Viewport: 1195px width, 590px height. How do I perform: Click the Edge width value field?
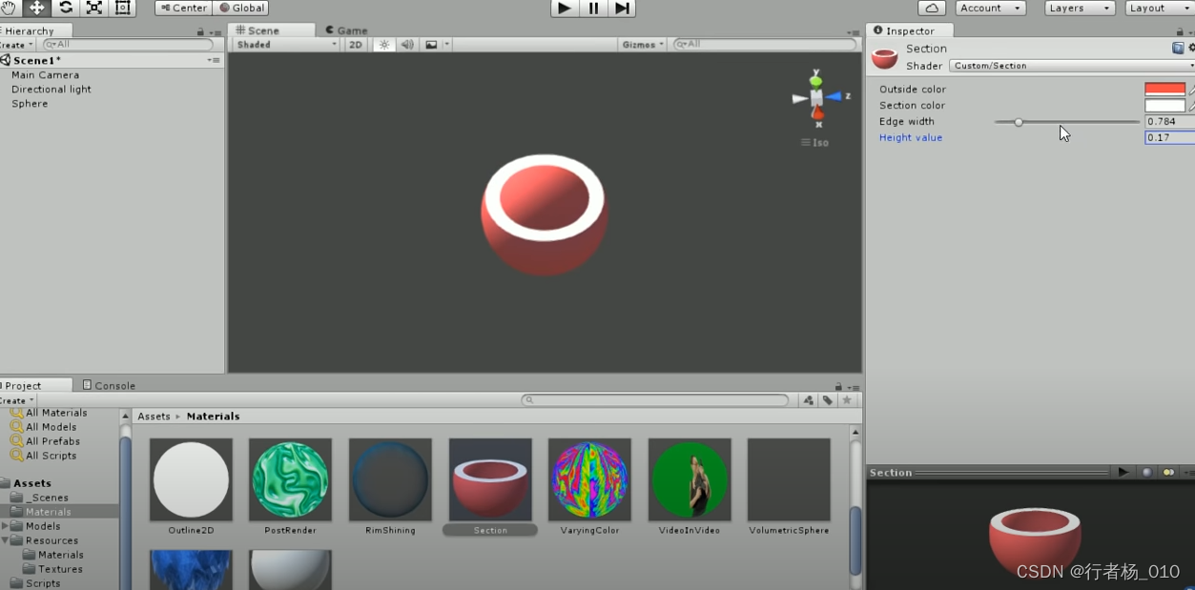1169,122
